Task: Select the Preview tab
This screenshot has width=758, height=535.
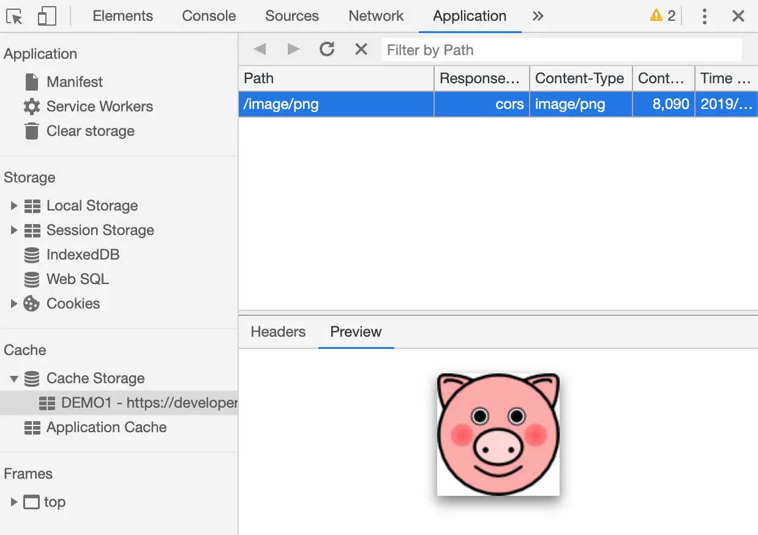Action: [x=356, y=332]
